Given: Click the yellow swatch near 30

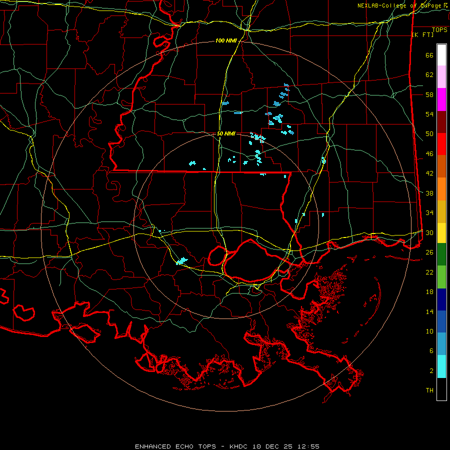Looking at the screenshot, I should [441, 233].
